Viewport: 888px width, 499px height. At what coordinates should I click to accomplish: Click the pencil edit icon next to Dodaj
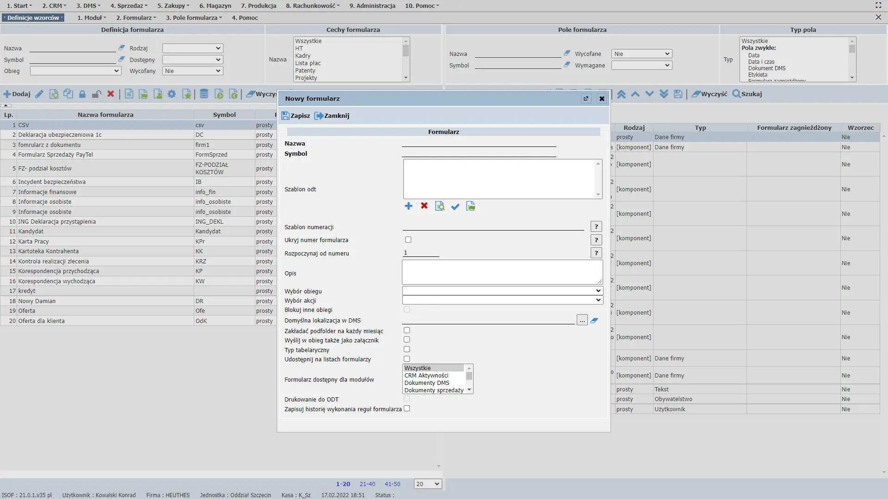click(x=39, y=94)
